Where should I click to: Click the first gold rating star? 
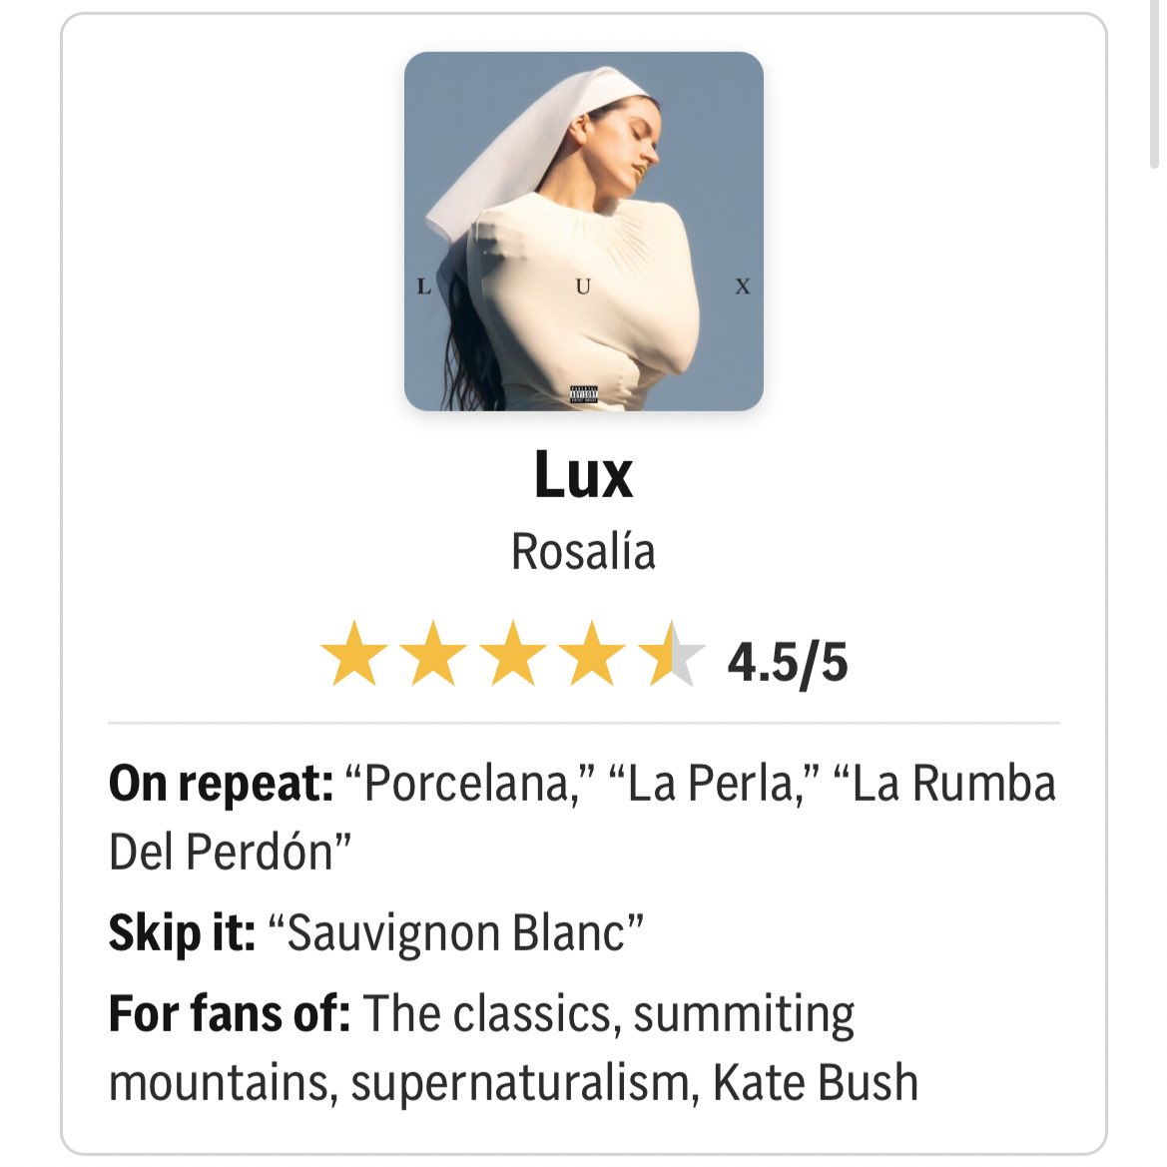click(353, 654)
